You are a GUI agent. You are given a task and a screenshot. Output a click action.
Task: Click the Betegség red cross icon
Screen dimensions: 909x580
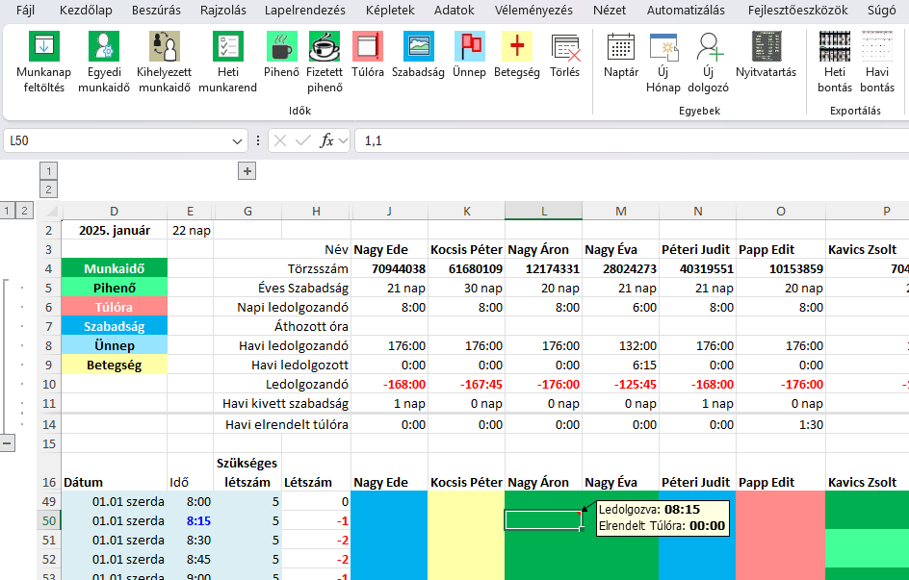tap(517, 47)
